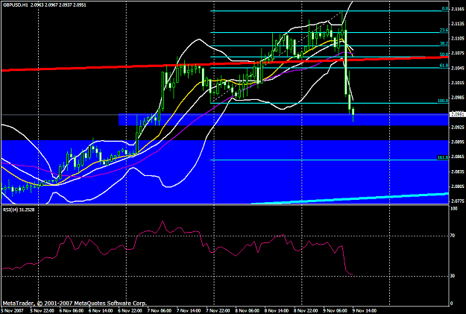Click the 2.0865 price axis label
The image size is (466, 314).
[457, 157]
